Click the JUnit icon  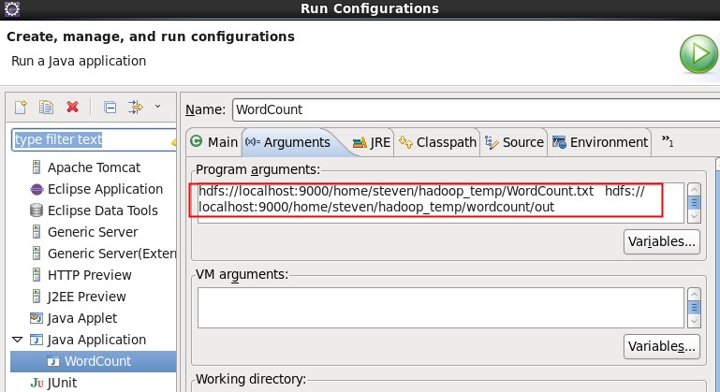[x=37, y=383]
